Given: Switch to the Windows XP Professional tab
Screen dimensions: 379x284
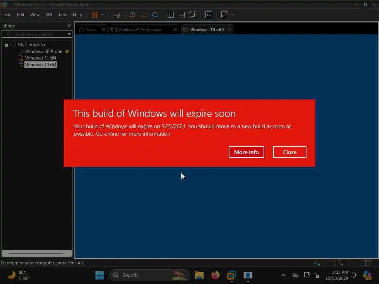Looking at the screenshot, I should [140, 30].
